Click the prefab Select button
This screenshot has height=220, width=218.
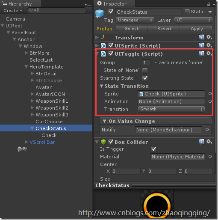pyautogui.click(x=132, y=29)
